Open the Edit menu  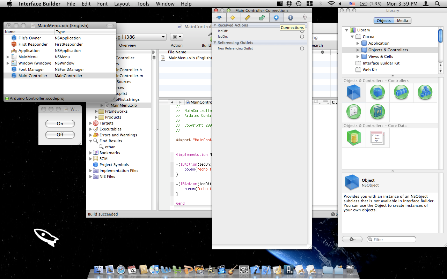coord(86,4)
